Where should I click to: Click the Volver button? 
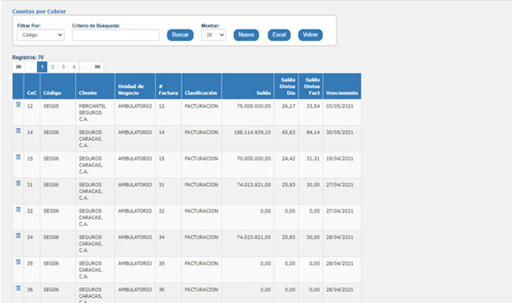point(310,35)
